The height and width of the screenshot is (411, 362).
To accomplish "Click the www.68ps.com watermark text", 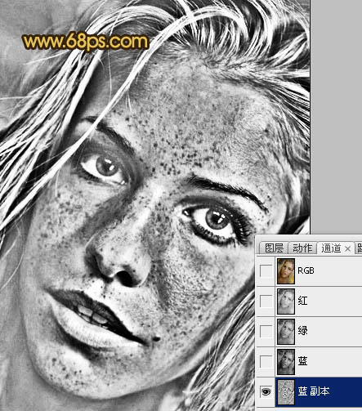I will [x=85, y=42].
